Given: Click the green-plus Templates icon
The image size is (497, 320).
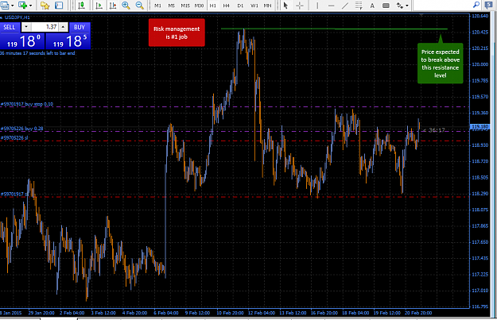Looking at the screenshot, I should (x=22, y=5).
